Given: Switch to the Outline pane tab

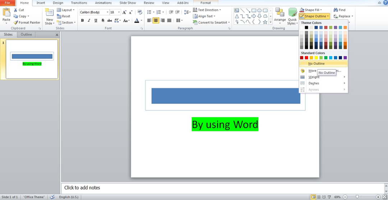Looking at the screenshot, I should coord(26,35).
